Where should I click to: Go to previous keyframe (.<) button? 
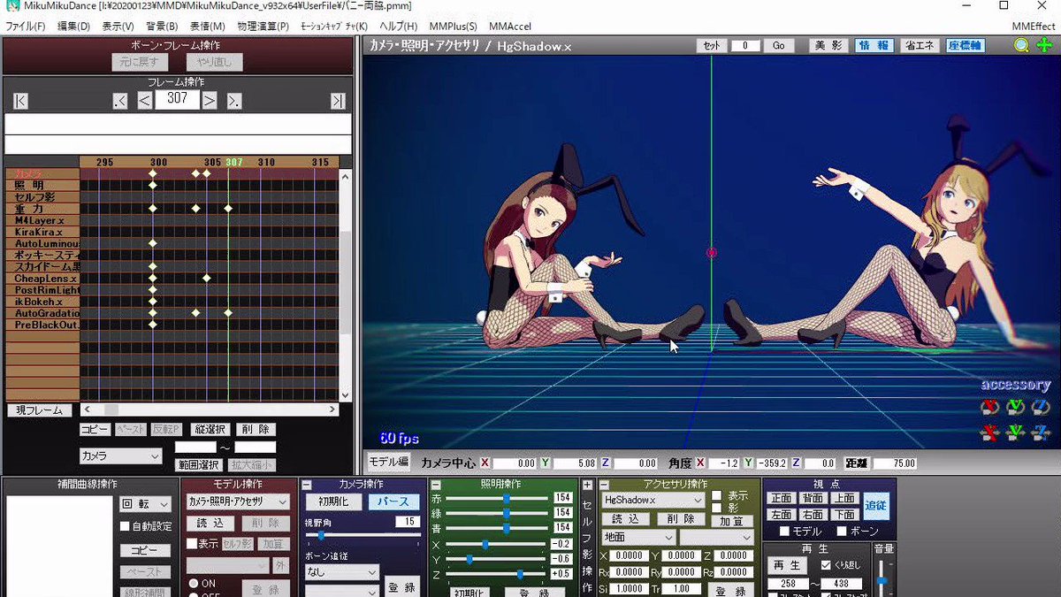[x=121, y=101]
